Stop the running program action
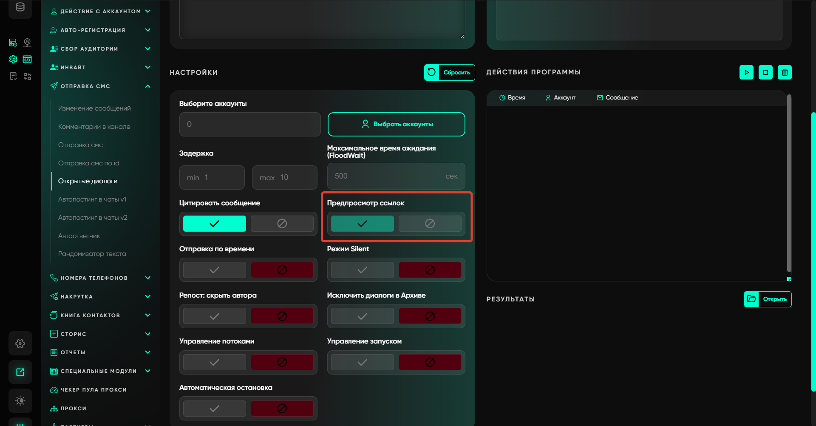The image size is (816, 426). 765,72
